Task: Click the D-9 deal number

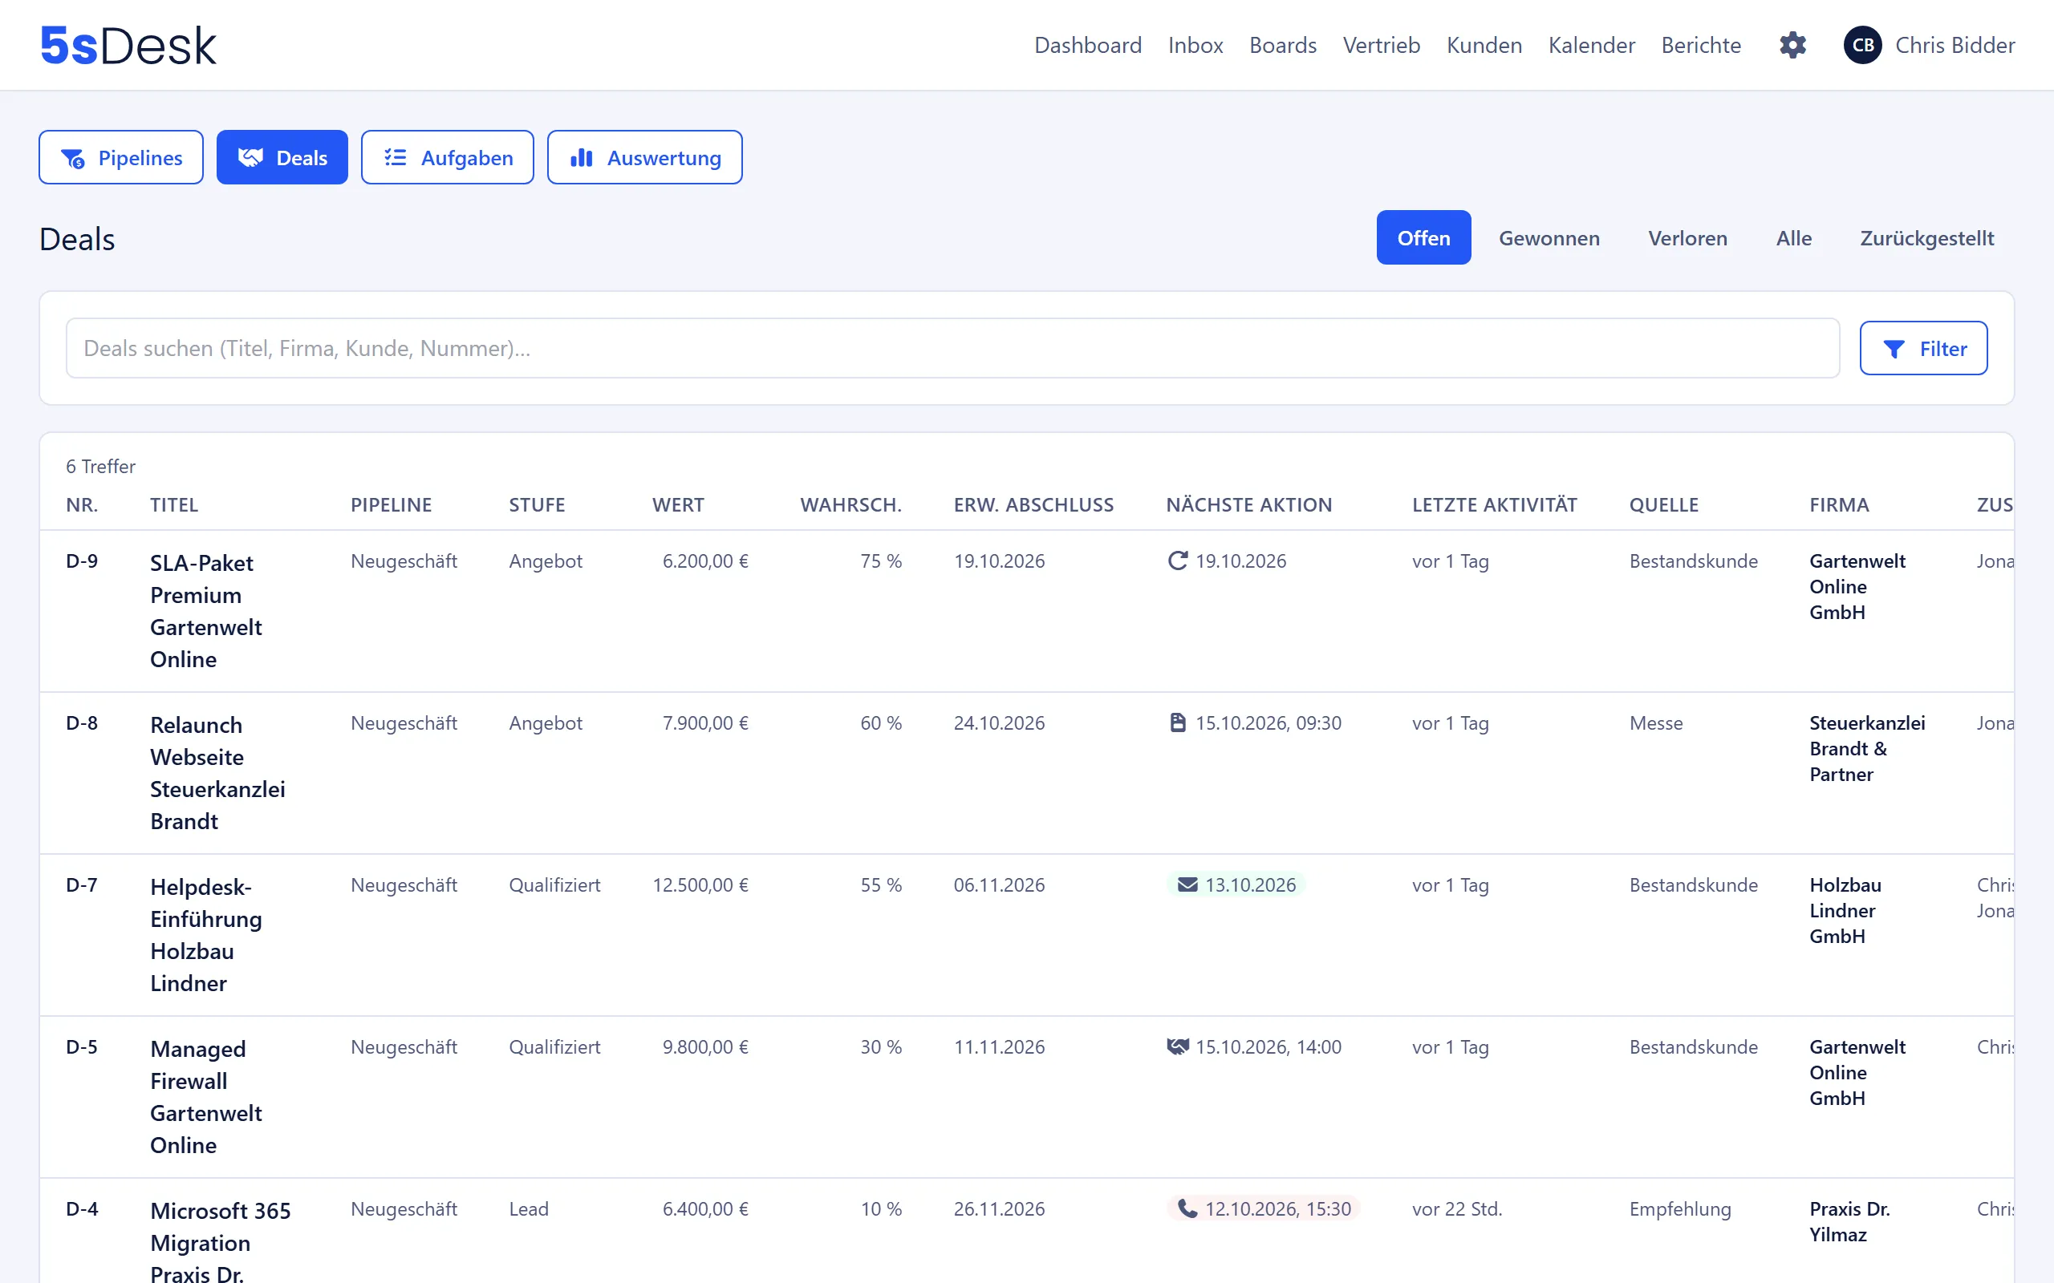Action: click(x=82, y=560)
